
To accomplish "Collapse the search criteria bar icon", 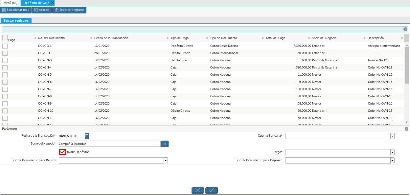I will click(x=405, y=29).
